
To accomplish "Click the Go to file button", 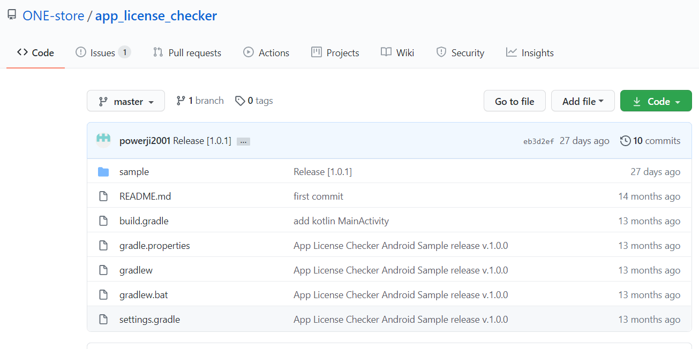I will click(515, 101).
